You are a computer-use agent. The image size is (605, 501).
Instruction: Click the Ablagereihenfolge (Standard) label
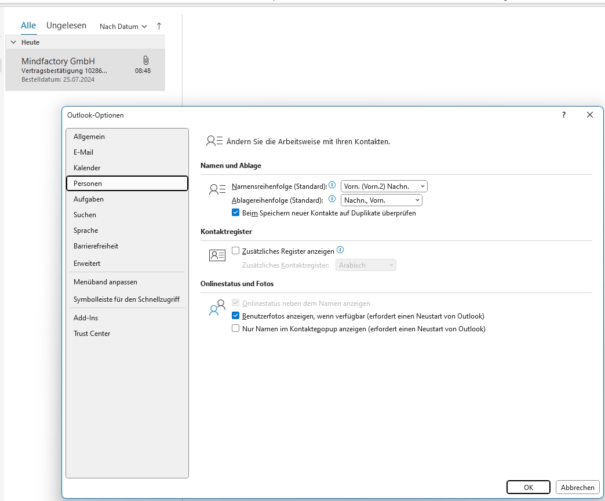[278, 200]
